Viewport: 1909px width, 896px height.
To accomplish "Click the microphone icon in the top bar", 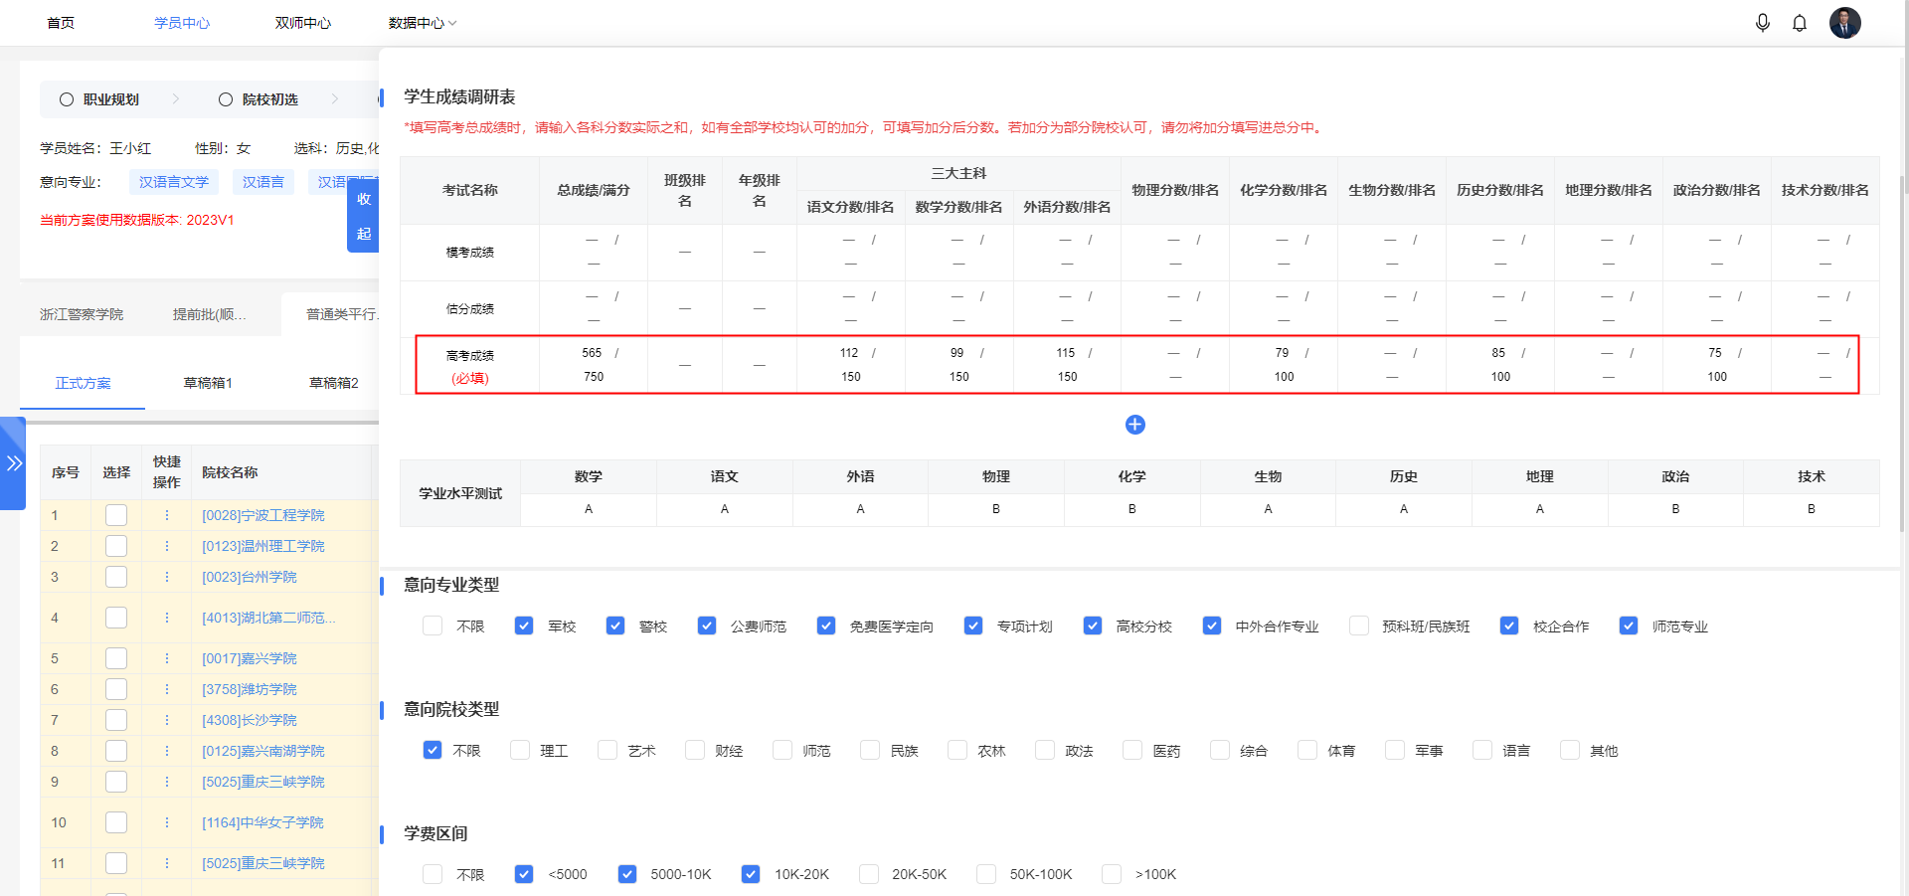I will tap(1763, 22).
